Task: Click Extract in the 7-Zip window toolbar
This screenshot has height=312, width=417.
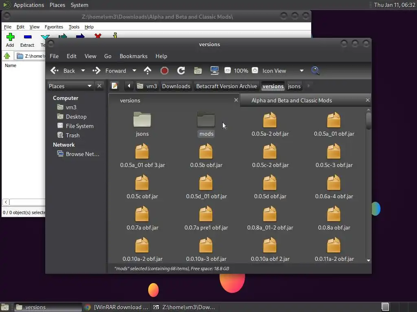Action: pos(27,40)
